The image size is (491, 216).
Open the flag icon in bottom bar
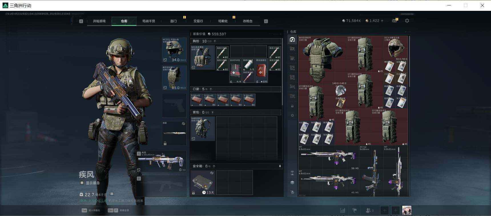355,210
